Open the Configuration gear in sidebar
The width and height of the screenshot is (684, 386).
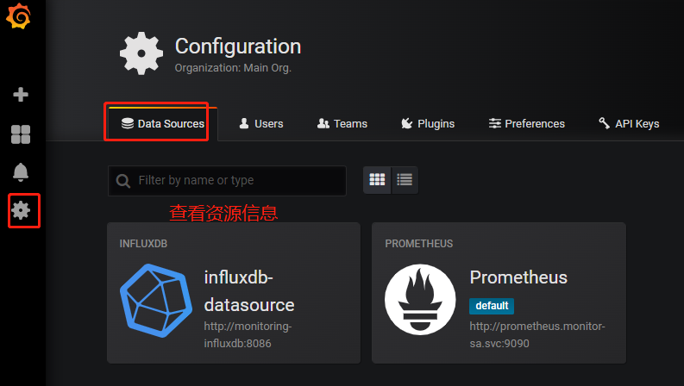coord(21,210)
